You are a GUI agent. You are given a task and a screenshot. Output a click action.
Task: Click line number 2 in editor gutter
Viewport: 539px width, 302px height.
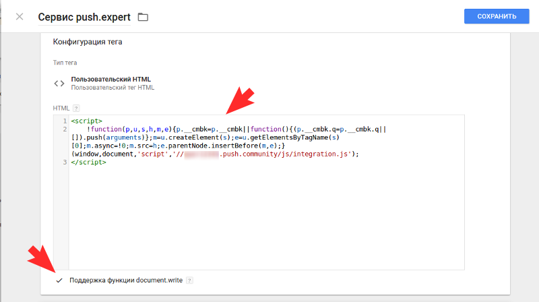(x=65, y=129)
